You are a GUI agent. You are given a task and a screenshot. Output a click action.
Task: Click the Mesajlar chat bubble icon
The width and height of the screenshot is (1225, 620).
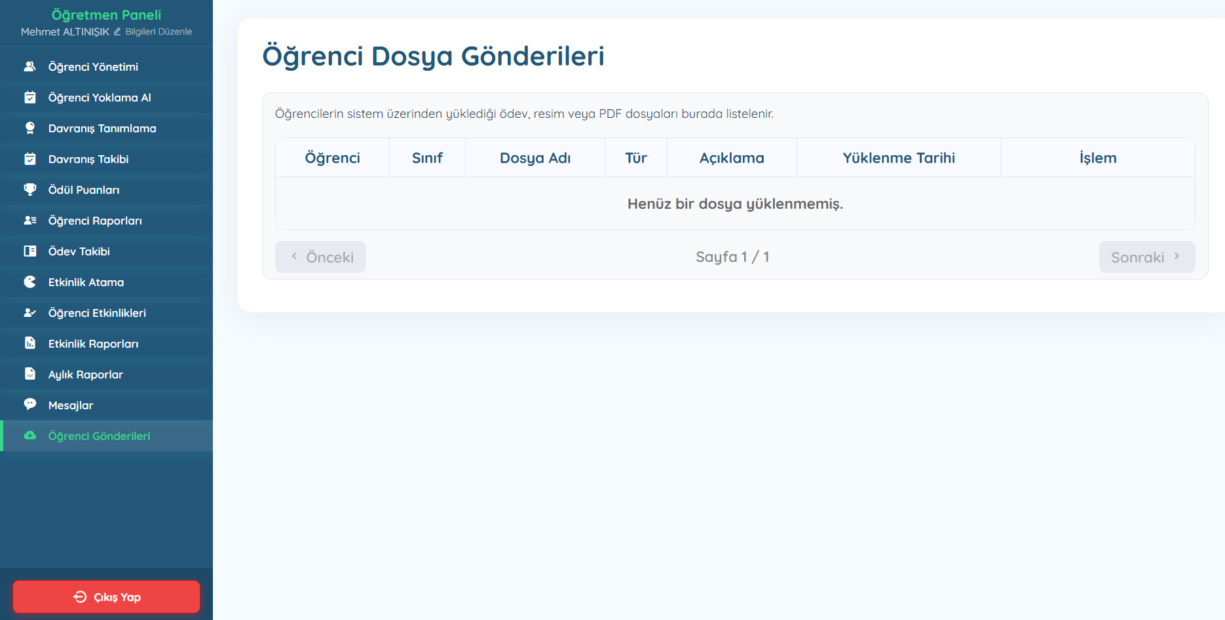(30, 405)
